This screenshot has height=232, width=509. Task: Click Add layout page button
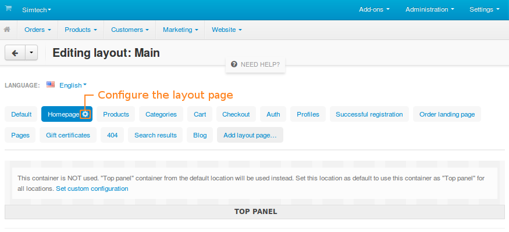pos(250,135)
